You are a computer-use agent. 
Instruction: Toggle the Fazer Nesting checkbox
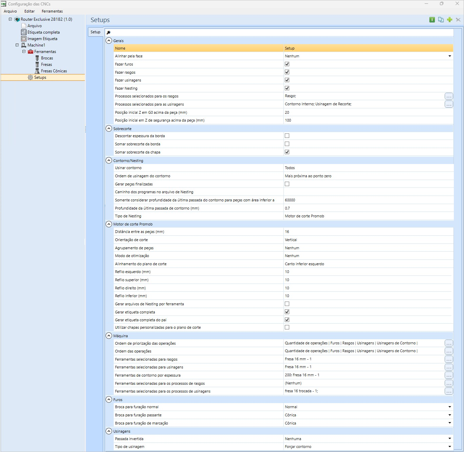click(x=287, y=88)
